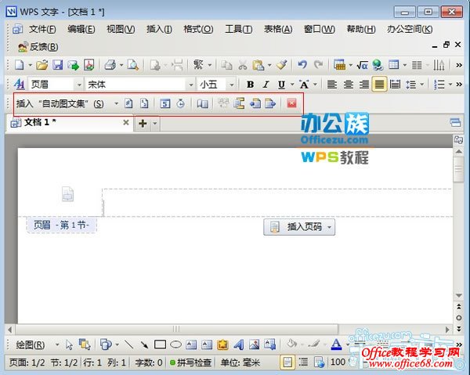470x375 pixels.
Task: Add a new document tab with plus
Action: click(x=143, y=123)
